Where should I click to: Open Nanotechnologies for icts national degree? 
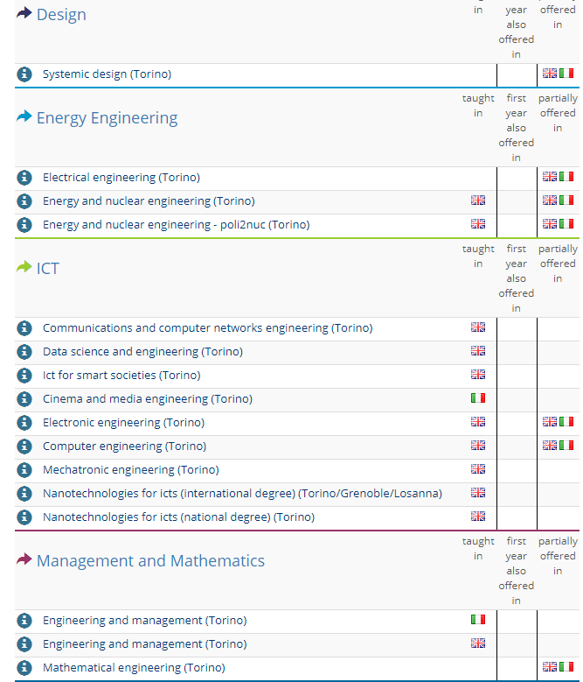pyautogui.click(x=178, y=517)
